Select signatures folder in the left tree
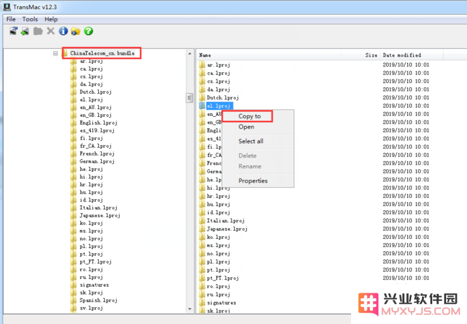 (x=94, y=285)
